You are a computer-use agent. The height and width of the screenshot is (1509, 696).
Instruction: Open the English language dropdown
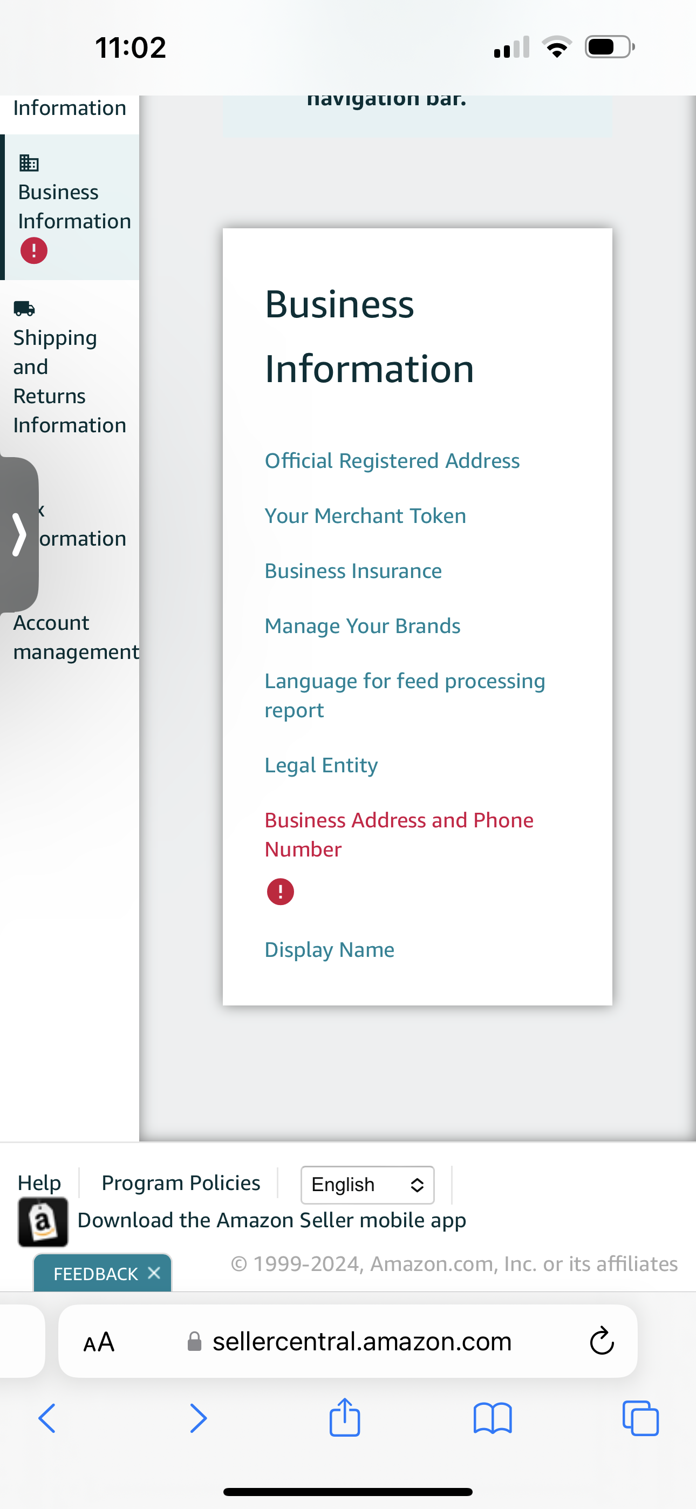tap(367, 1185)
